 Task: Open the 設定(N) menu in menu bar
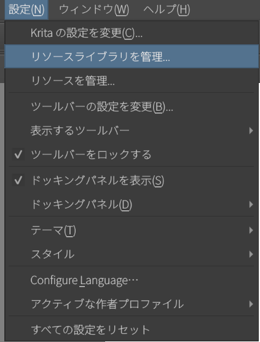click(26, 10)
